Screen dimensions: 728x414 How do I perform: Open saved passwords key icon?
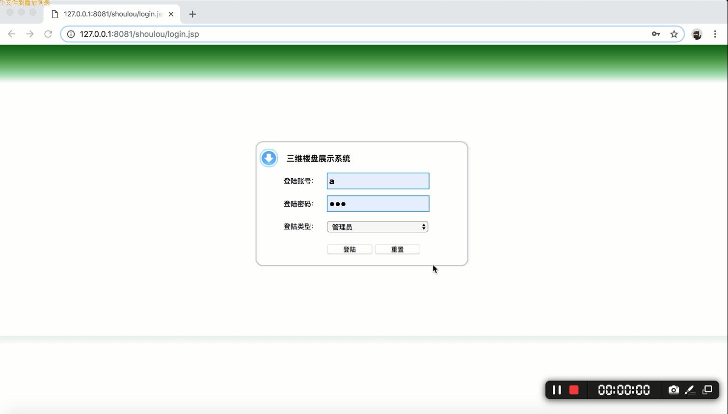[656, 34]
